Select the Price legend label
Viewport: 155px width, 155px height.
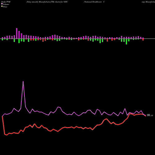(x=5, y=7)
